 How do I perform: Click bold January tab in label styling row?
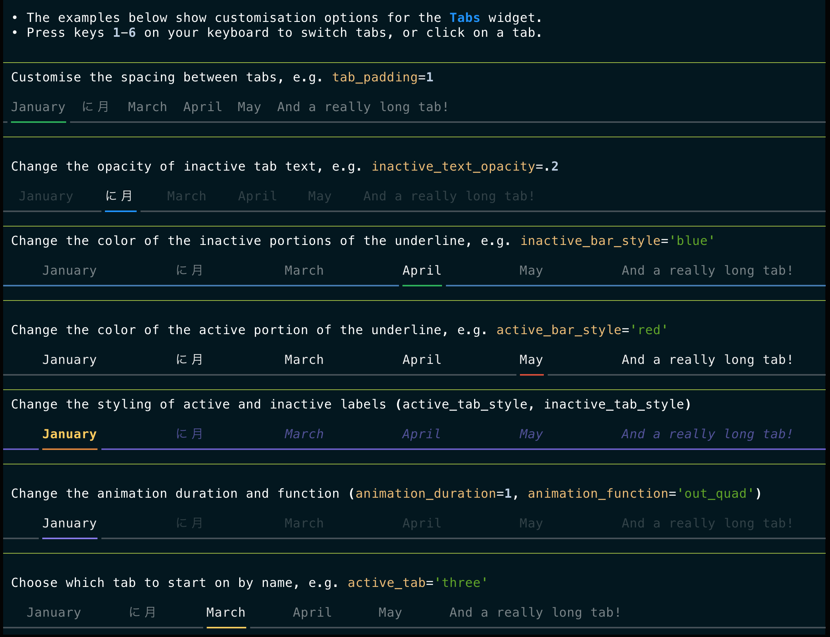pos(69,434)
